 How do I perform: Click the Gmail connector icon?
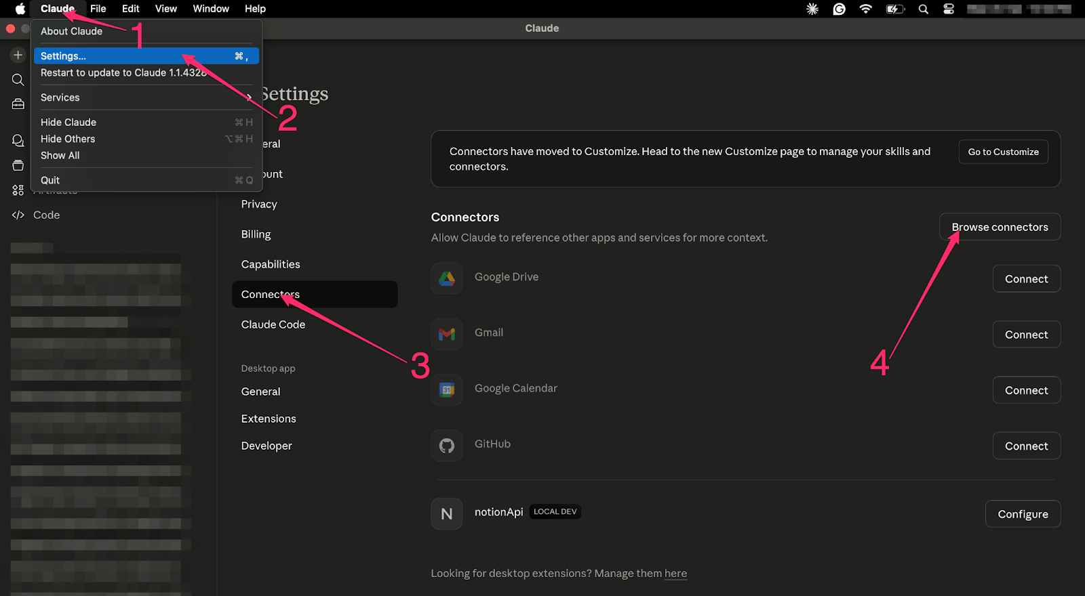coord(447,334)
